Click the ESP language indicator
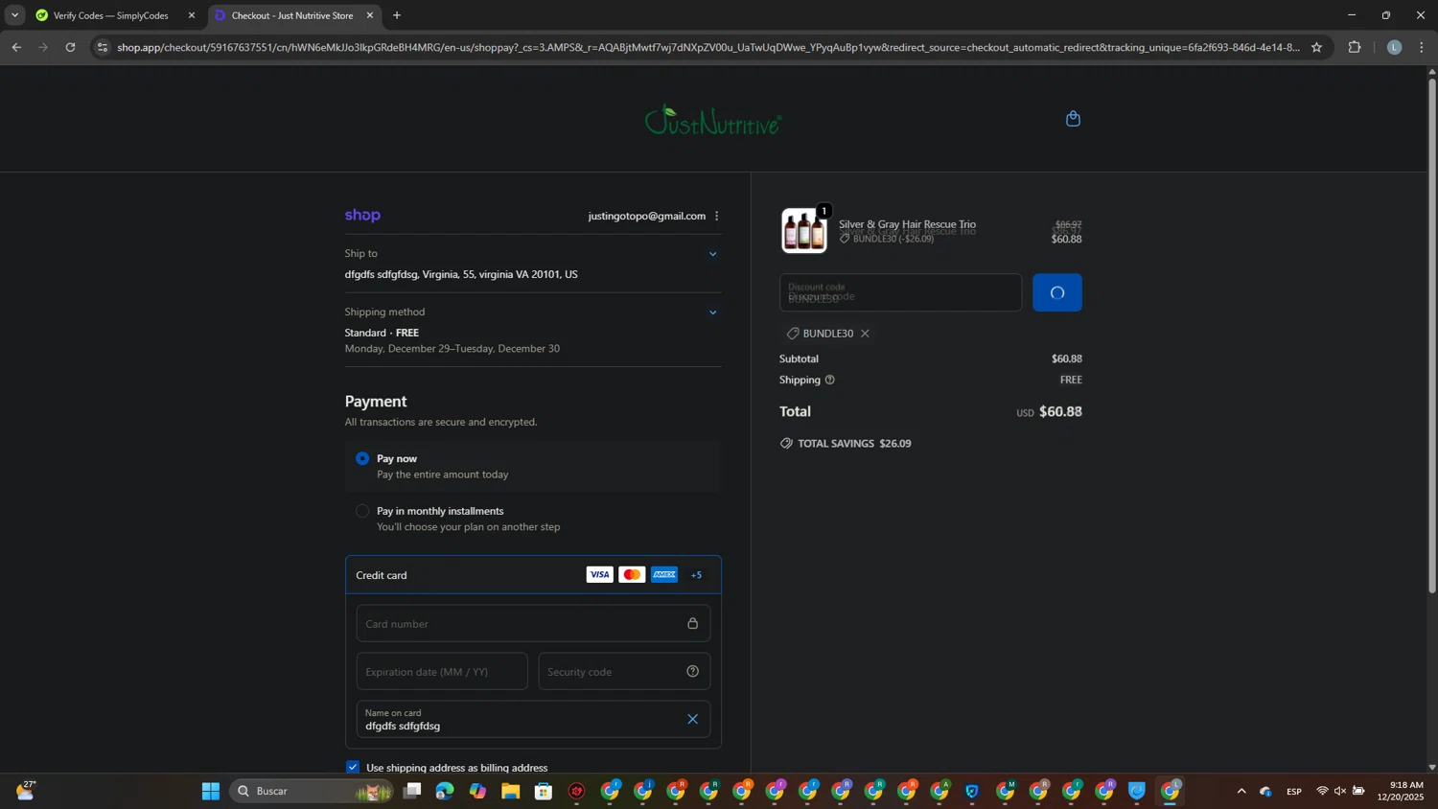The width and height of the screenshot is (1438, 809). pyautogui.click(x=1294, y=791)
